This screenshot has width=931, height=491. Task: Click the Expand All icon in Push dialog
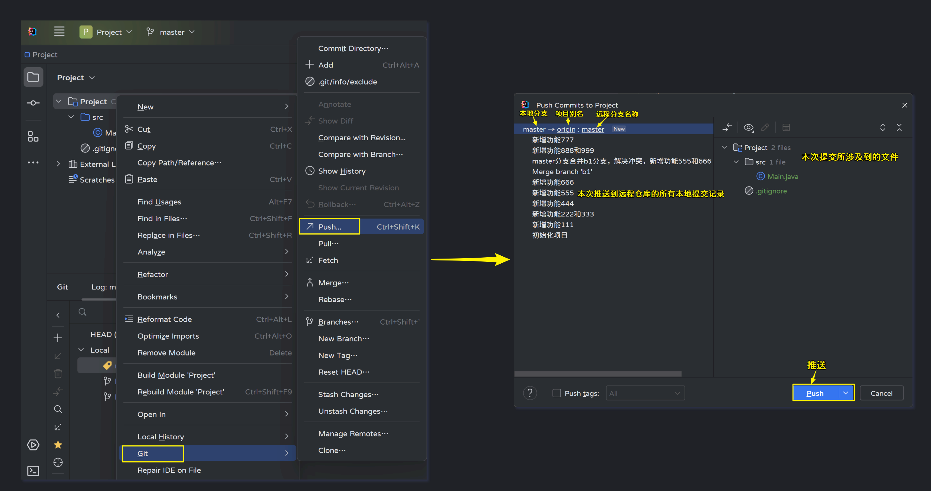point(882,128)
